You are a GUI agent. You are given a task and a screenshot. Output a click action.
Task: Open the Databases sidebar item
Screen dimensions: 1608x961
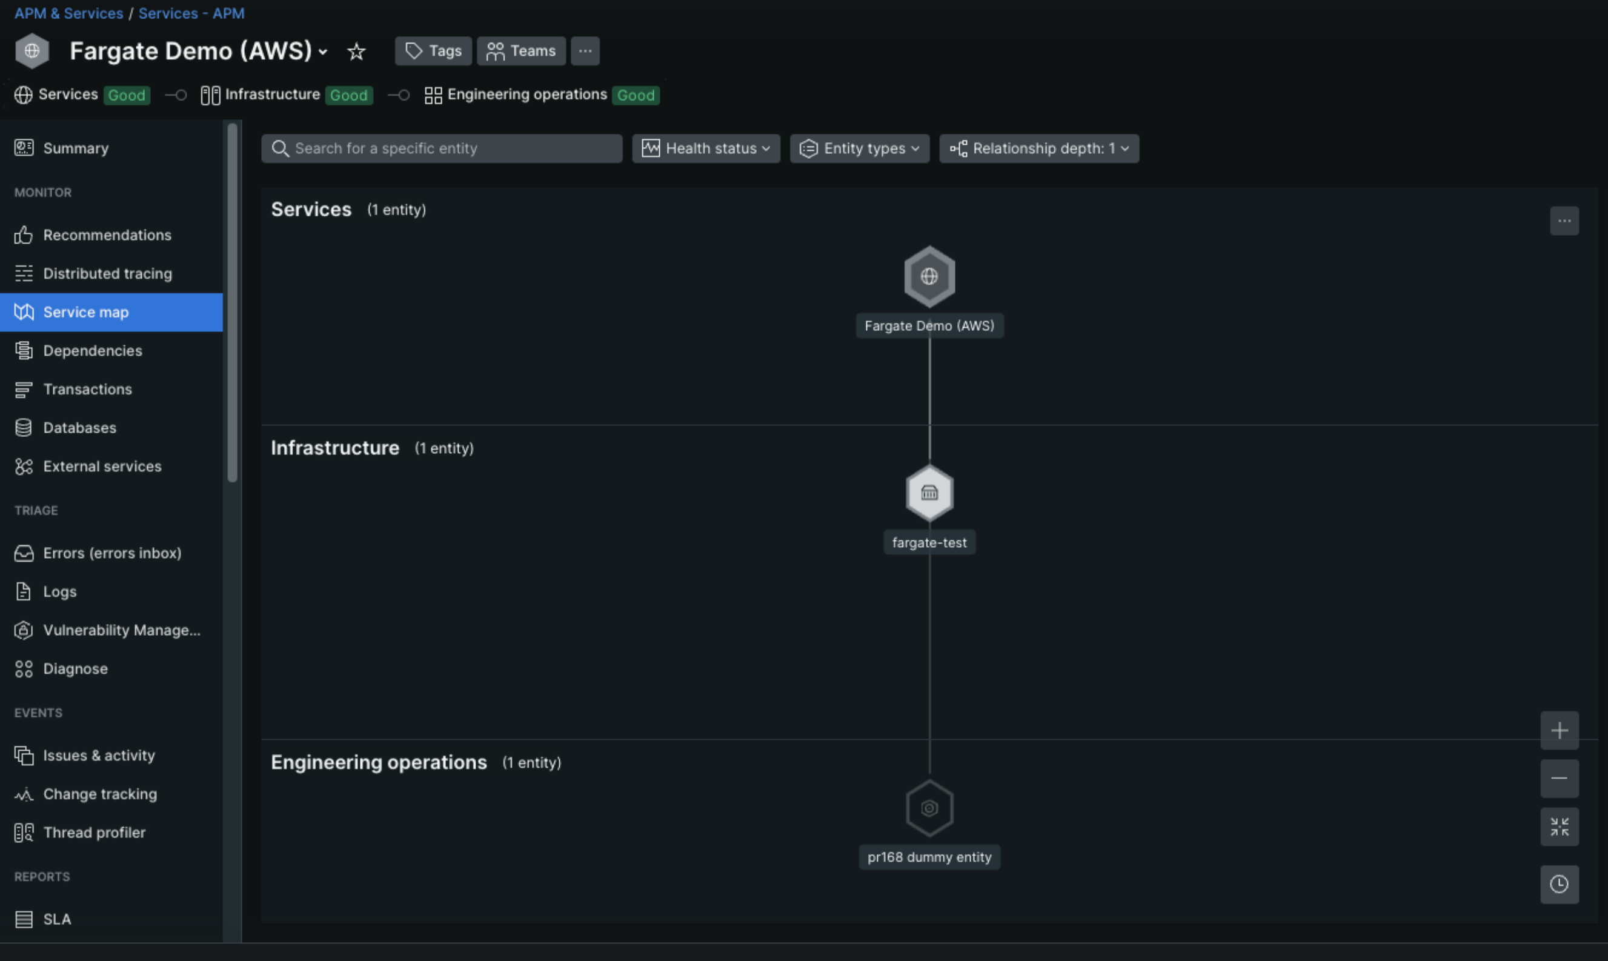(79, 427)
